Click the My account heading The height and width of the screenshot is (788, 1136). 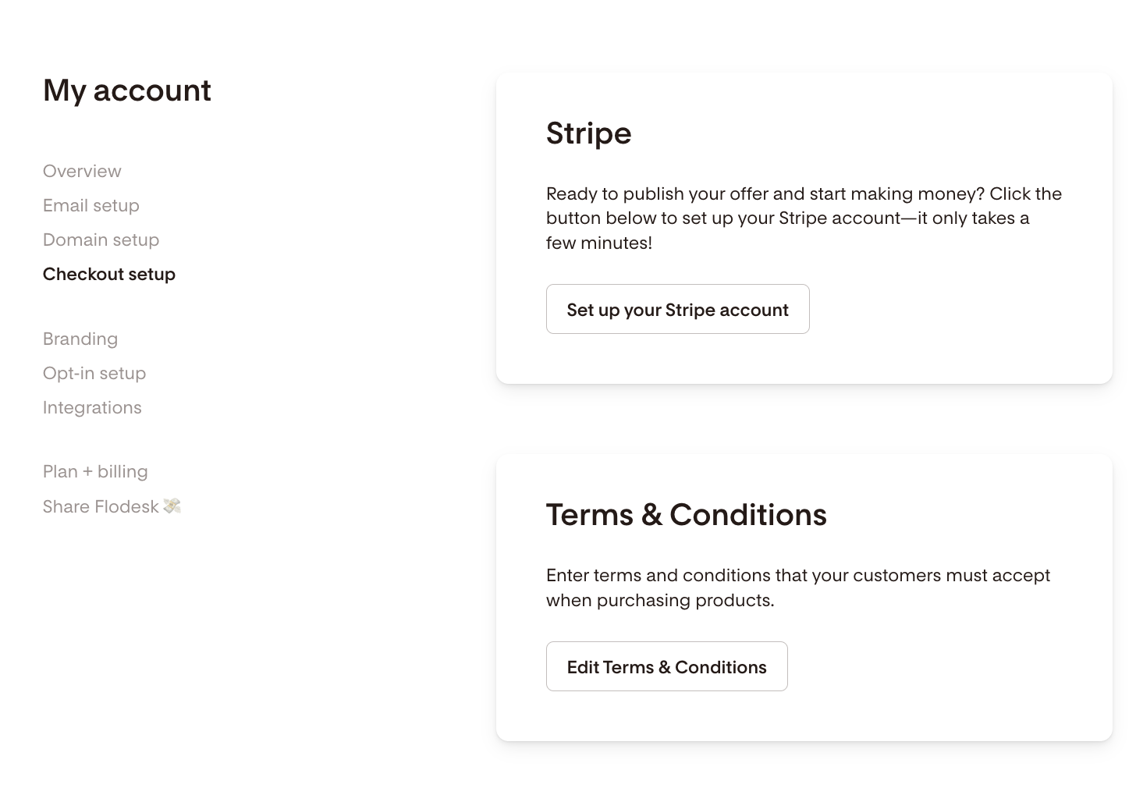coord(127,91)
